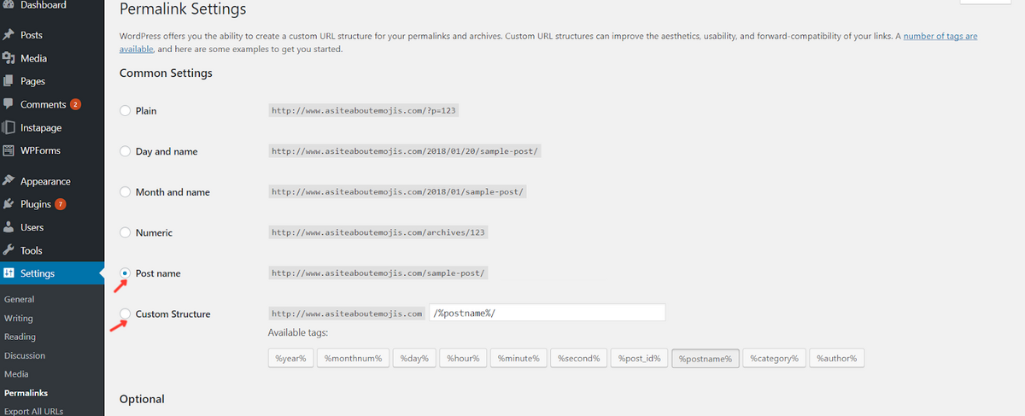Open Comments via speech bubble icon
The image size is (1025, 416).
9,104
